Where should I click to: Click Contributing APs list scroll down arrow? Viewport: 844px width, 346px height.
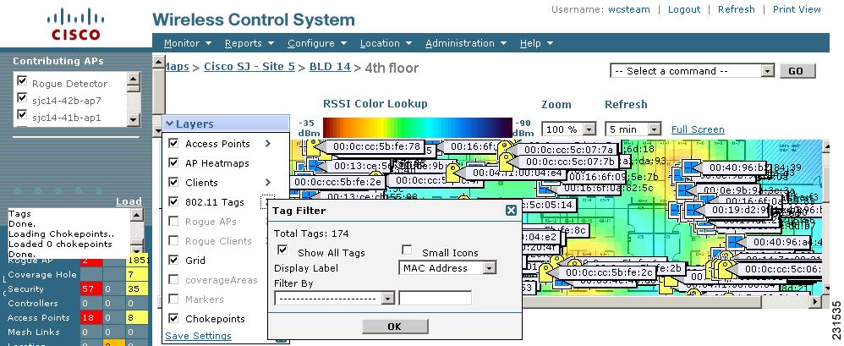[x=134, y=120]
